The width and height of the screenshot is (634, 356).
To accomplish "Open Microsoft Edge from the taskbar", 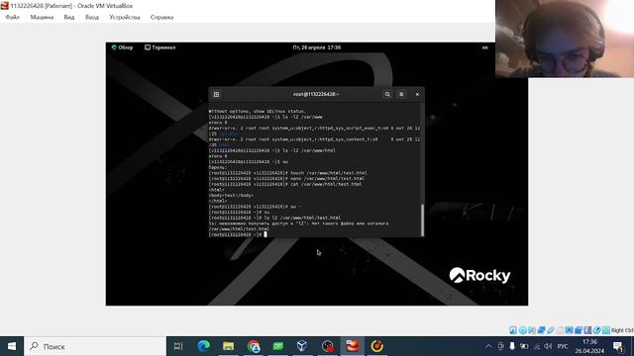I will [x=203, y=346].
